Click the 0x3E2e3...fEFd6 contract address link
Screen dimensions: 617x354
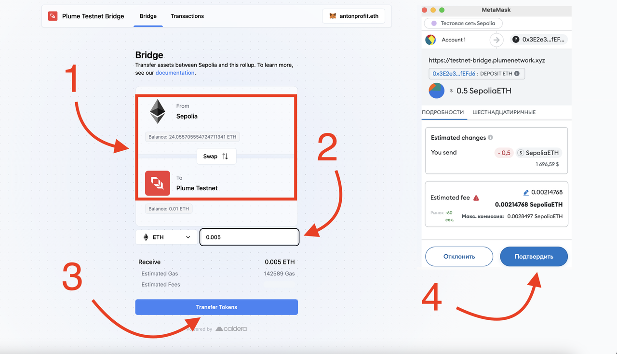(x=454, y=74)
